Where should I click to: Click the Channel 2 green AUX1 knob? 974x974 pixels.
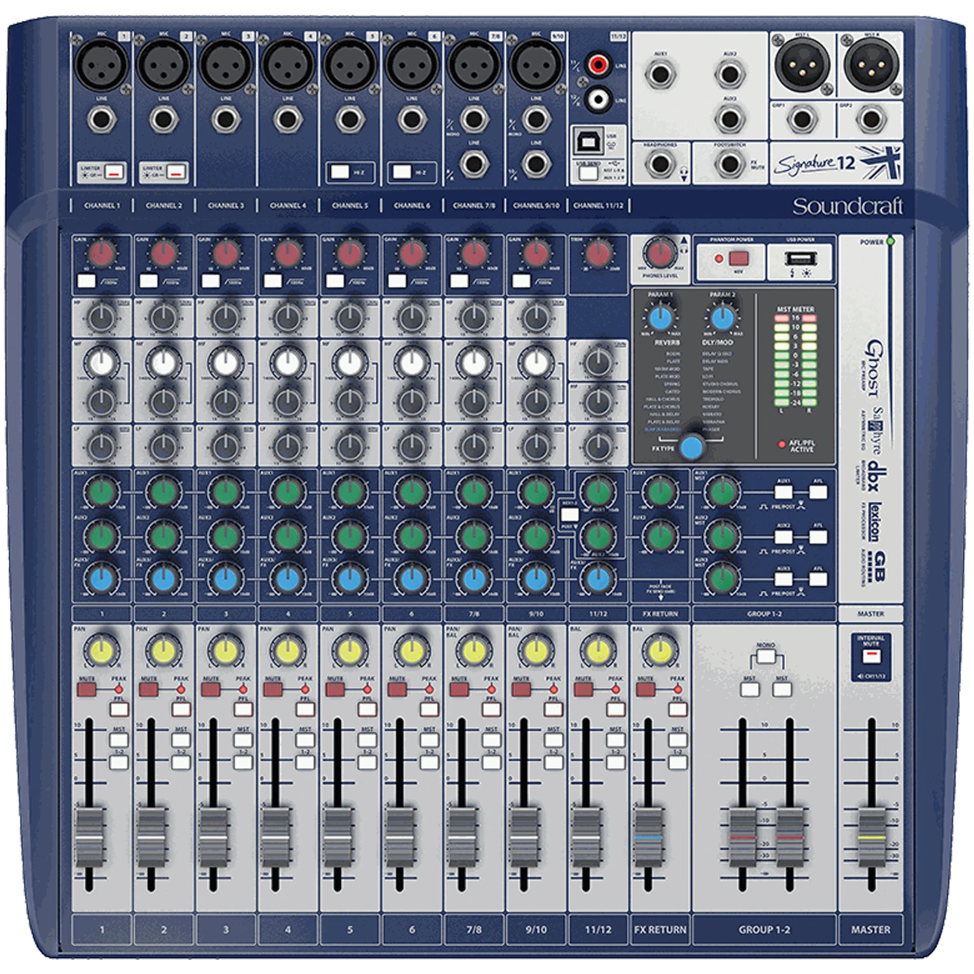[x=164, y=493]
